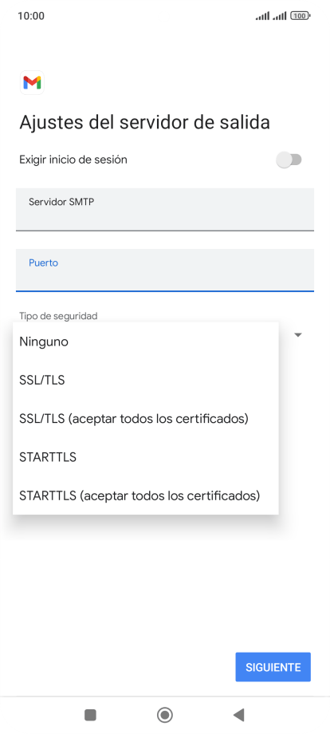330x734 pixels.
Task: Select SSL/TLS (aceptar todos los certificados)
Action: click(x=146, y=419)
